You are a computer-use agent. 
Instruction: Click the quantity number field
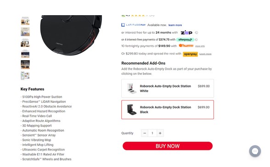pyautogui.click(x=152, y=133)
